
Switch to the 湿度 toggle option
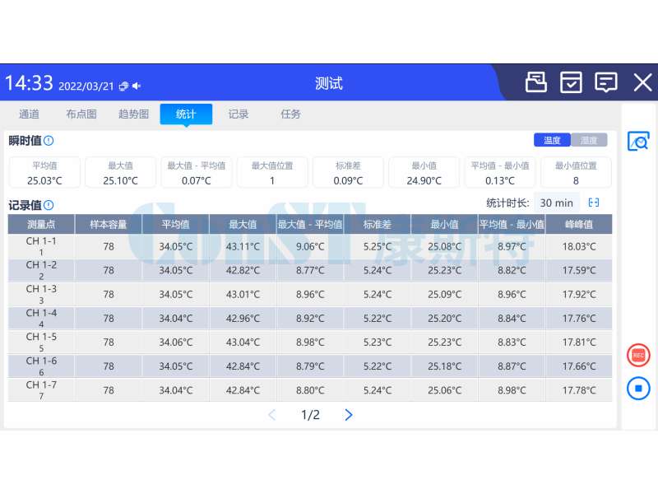(589, 140)
